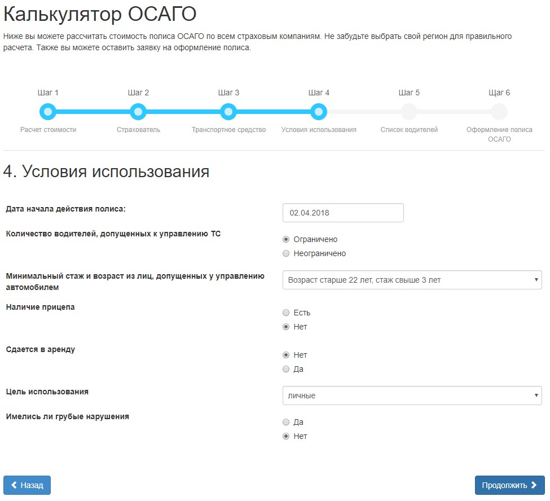550x501 pixels.
Task: Click the Шаг 2 progress circle
Action: [138, 111]
